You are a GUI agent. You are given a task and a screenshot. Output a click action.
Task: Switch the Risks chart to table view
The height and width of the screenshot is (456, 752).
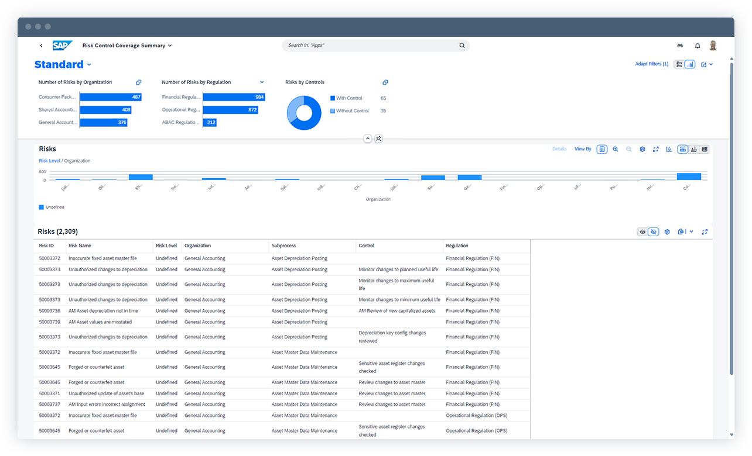(x=705, y=149)
